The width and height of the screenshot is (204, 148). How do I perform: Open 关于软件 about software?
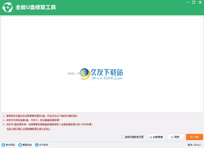pyautogui.click(x=42, y=145)
